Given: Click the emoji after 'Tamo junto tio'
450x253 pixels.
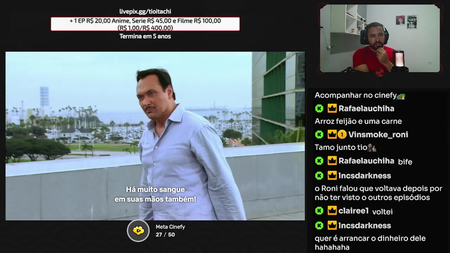Looking at the screenshot, I should point(372,148).
